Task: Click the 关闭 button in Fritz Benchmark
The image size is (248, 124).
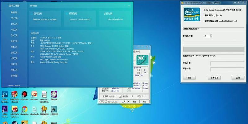Action: [x=238, y=78]
